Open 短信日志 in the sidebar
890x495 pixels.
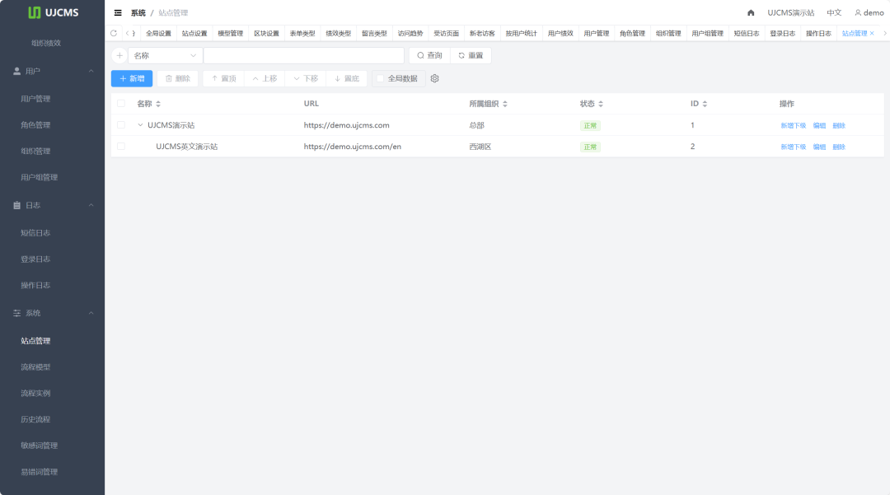(35, 232)
